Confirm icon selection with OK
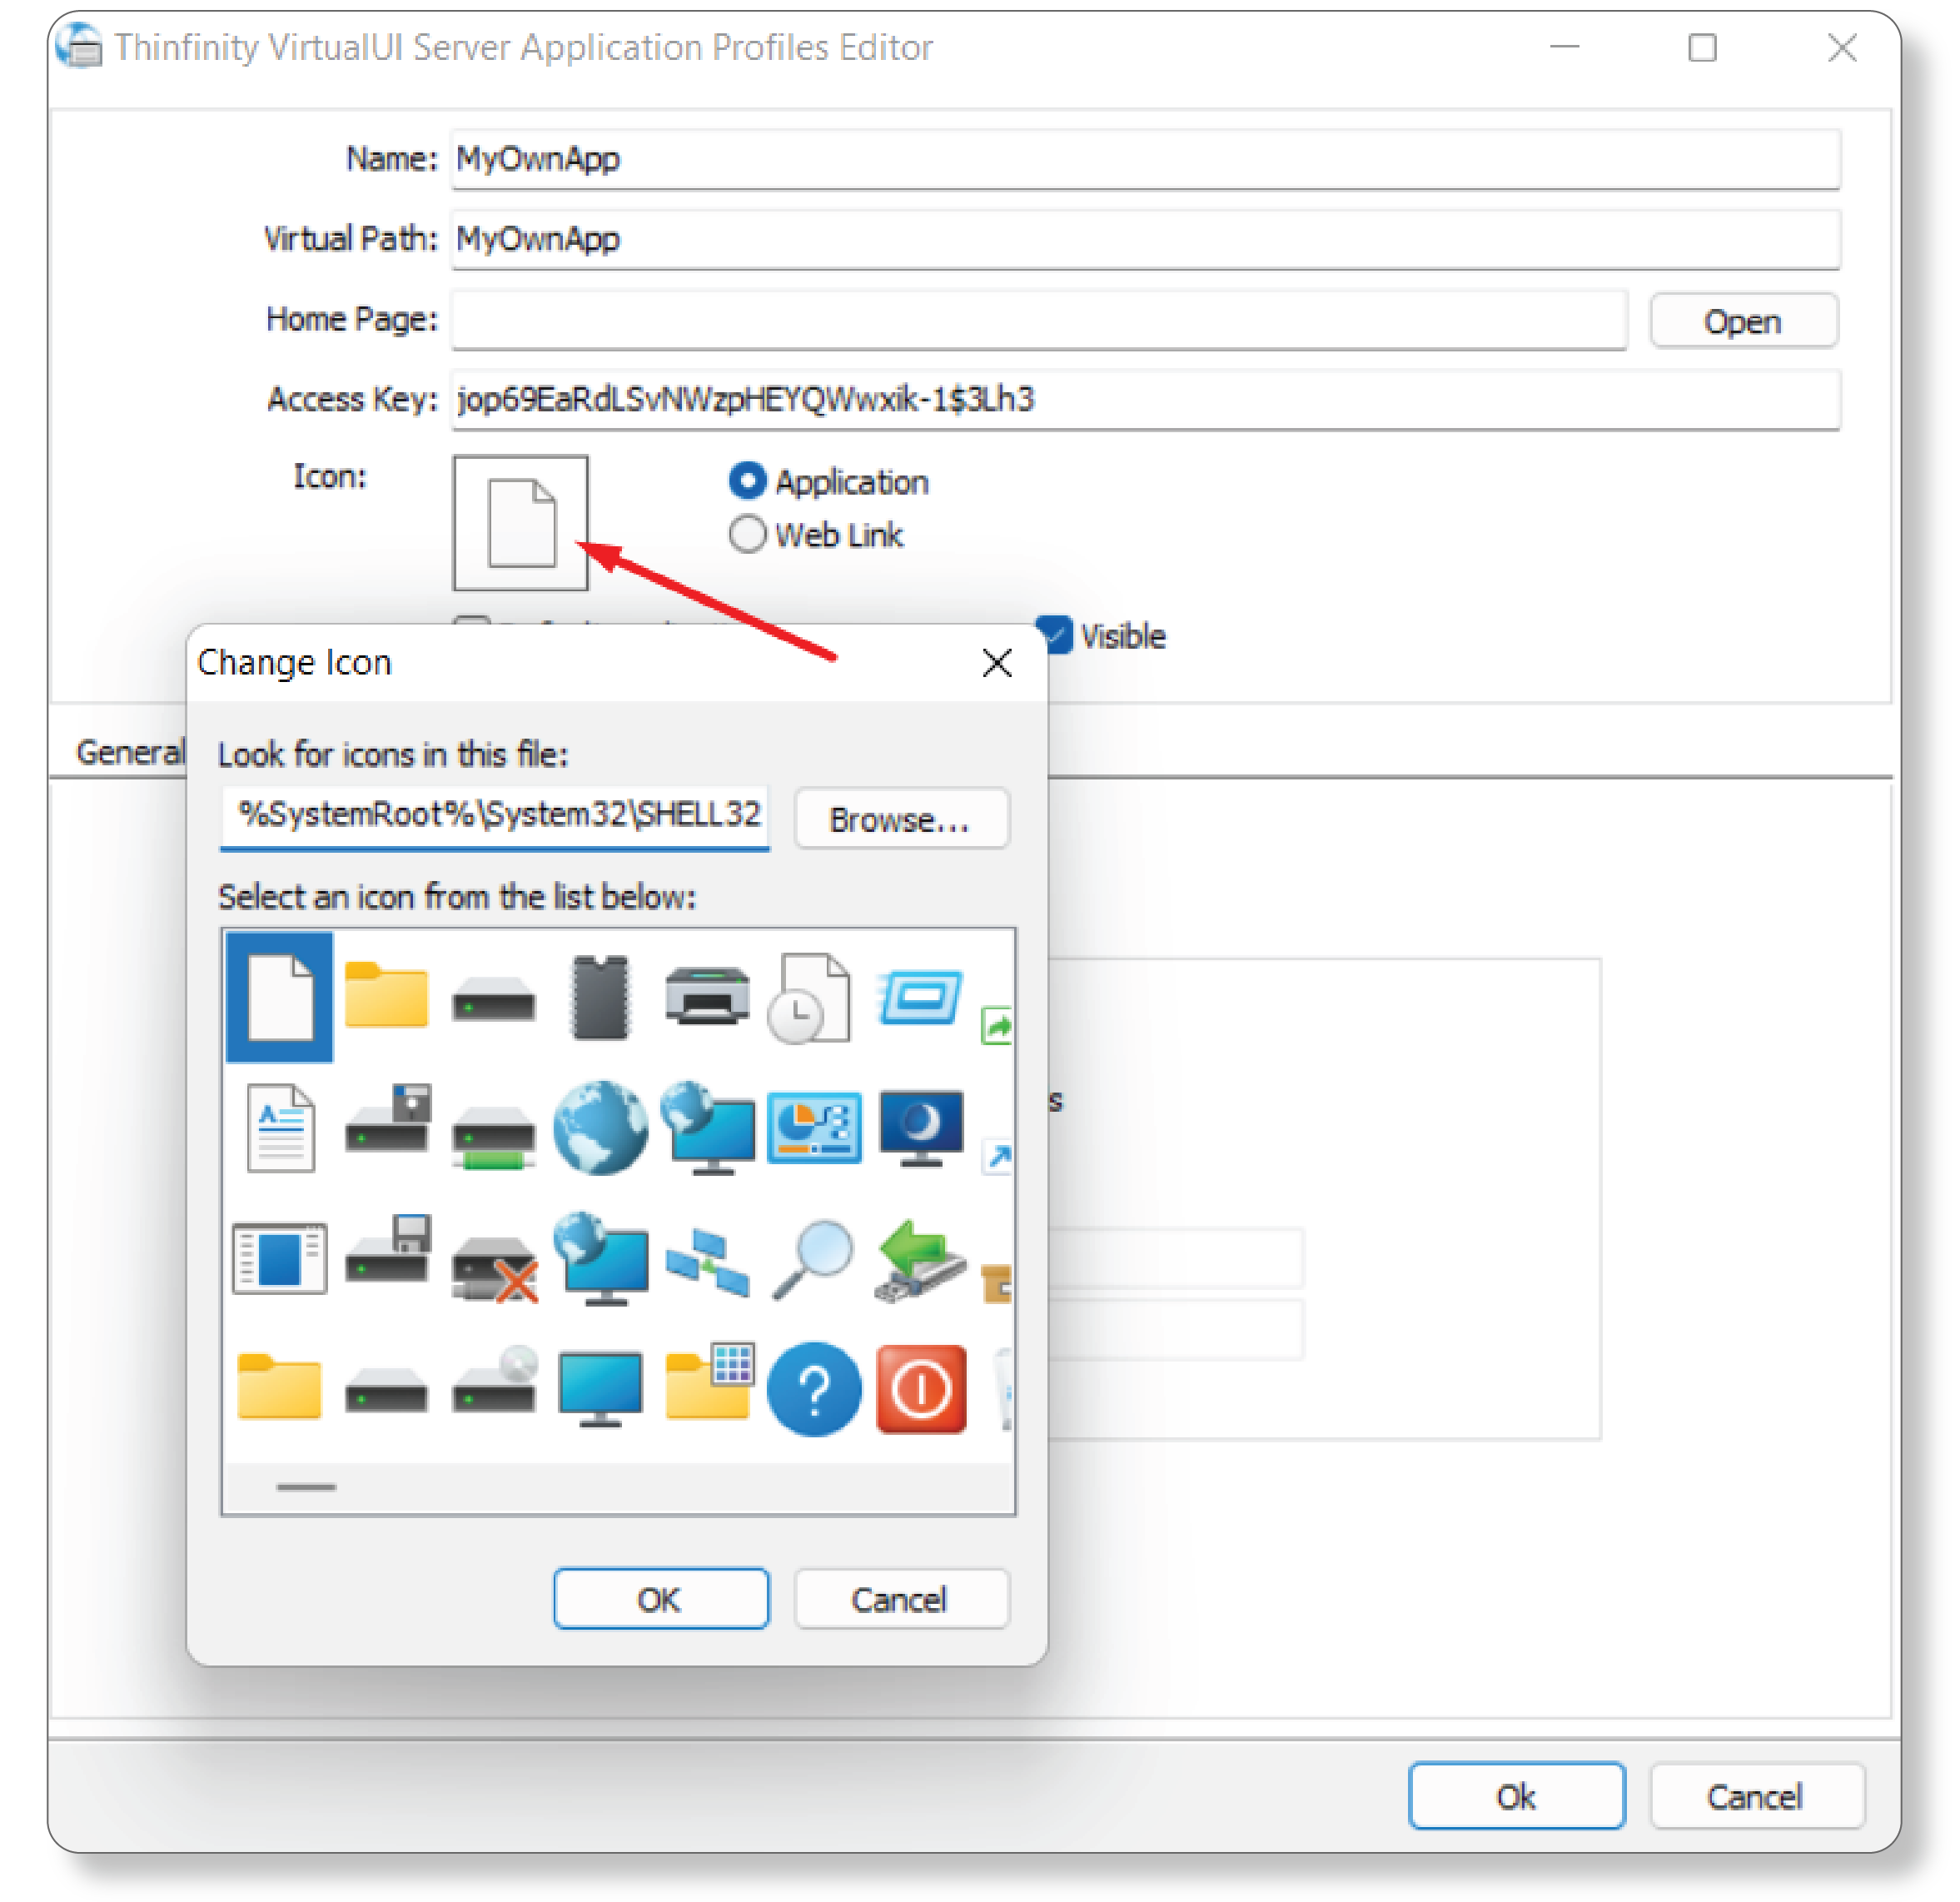1960x1902 pixels. (x=661, y=1599)
